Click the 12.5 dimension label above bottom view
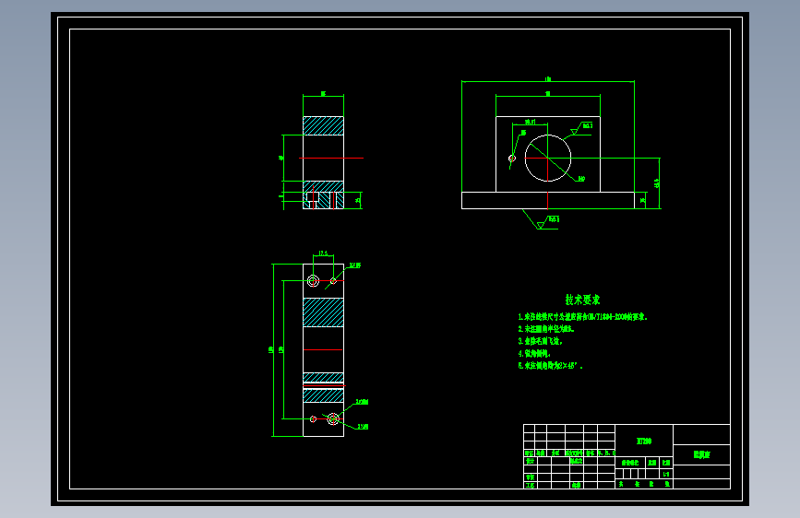This screenshot has height=518, width=800. pos(323,253)
